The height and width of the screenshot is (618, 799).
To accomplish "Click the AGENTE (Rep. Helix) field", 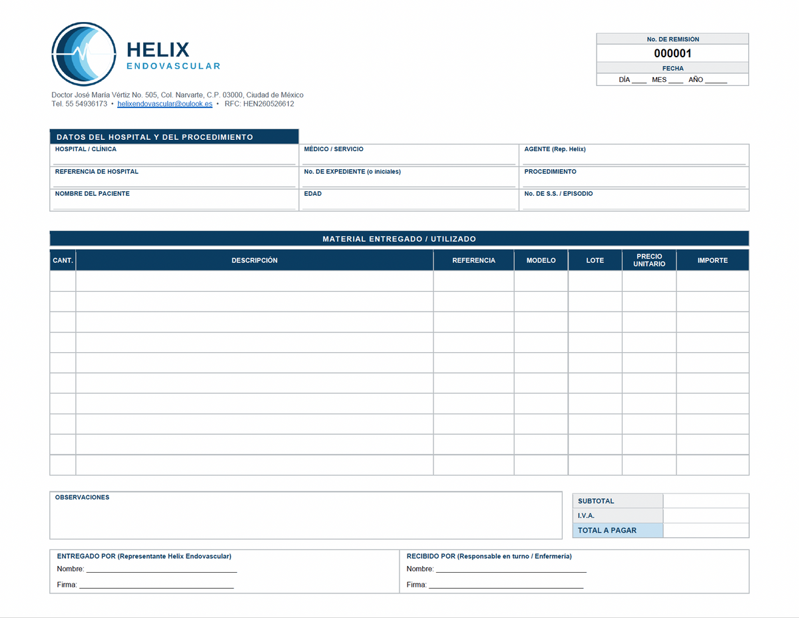I will 635,155.
